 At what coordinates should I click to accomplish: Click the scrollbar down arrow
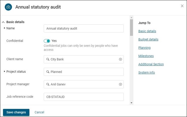(132, 103)
